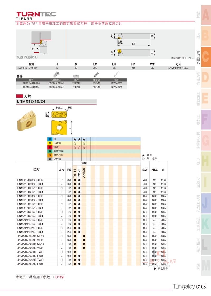This screenshot has height=296, width=211.
Task: Open section tab H 铣刀
Action: click(206, 161)
